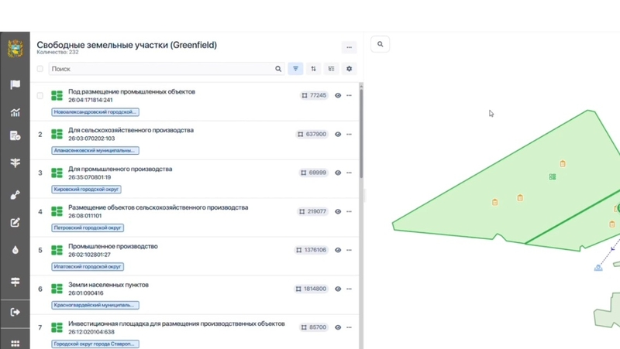Click the filter icon next to search
Screen dimensions: 620x349
coord(295,69)
